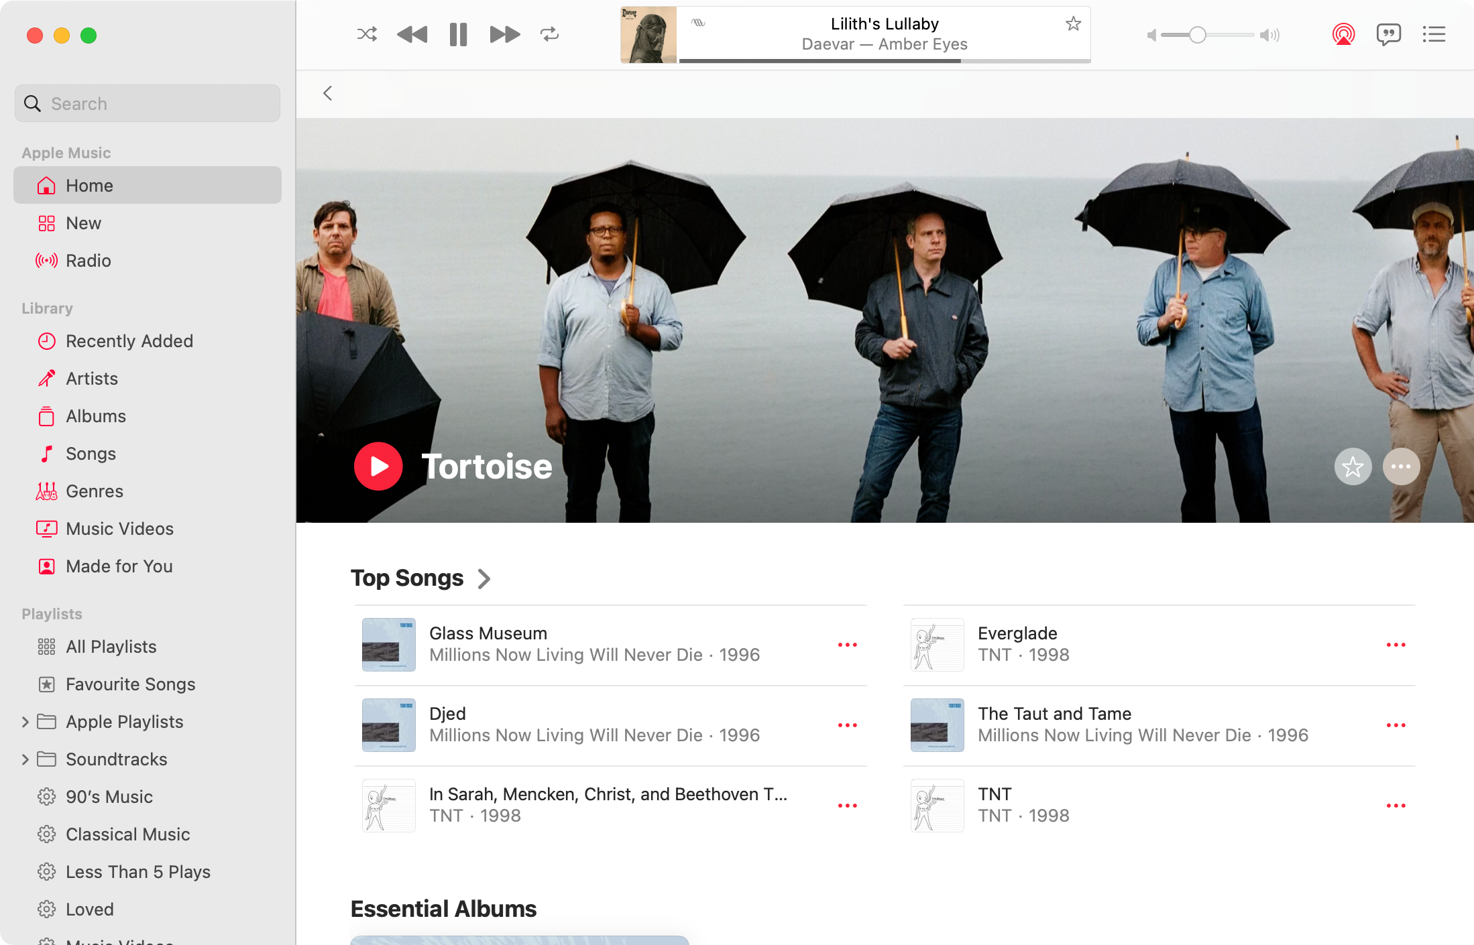Click the Made for You sidebar icon
The image size is (1474, 945).
pos(46,566)
